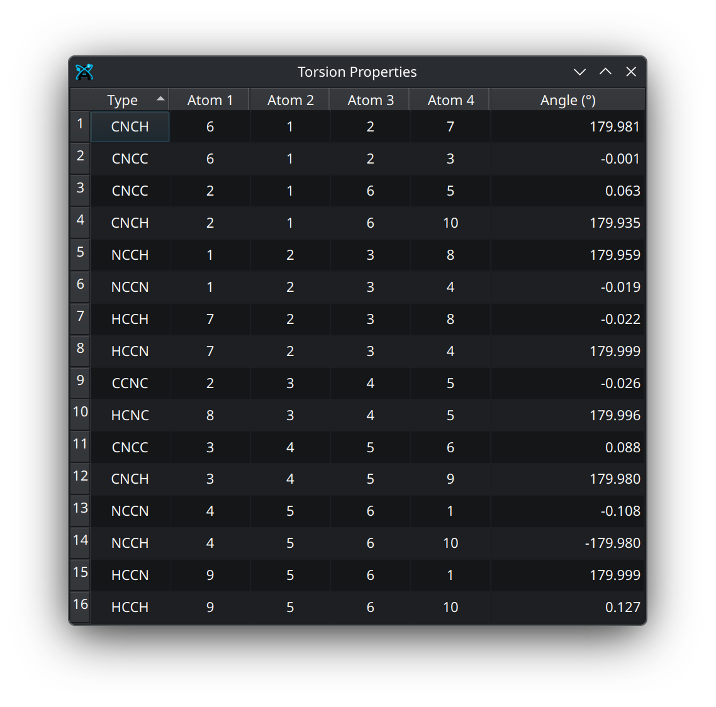716x707 pixels.
Task: Sort by the Atom 3 column header
Action: click(x=371, y=101)
